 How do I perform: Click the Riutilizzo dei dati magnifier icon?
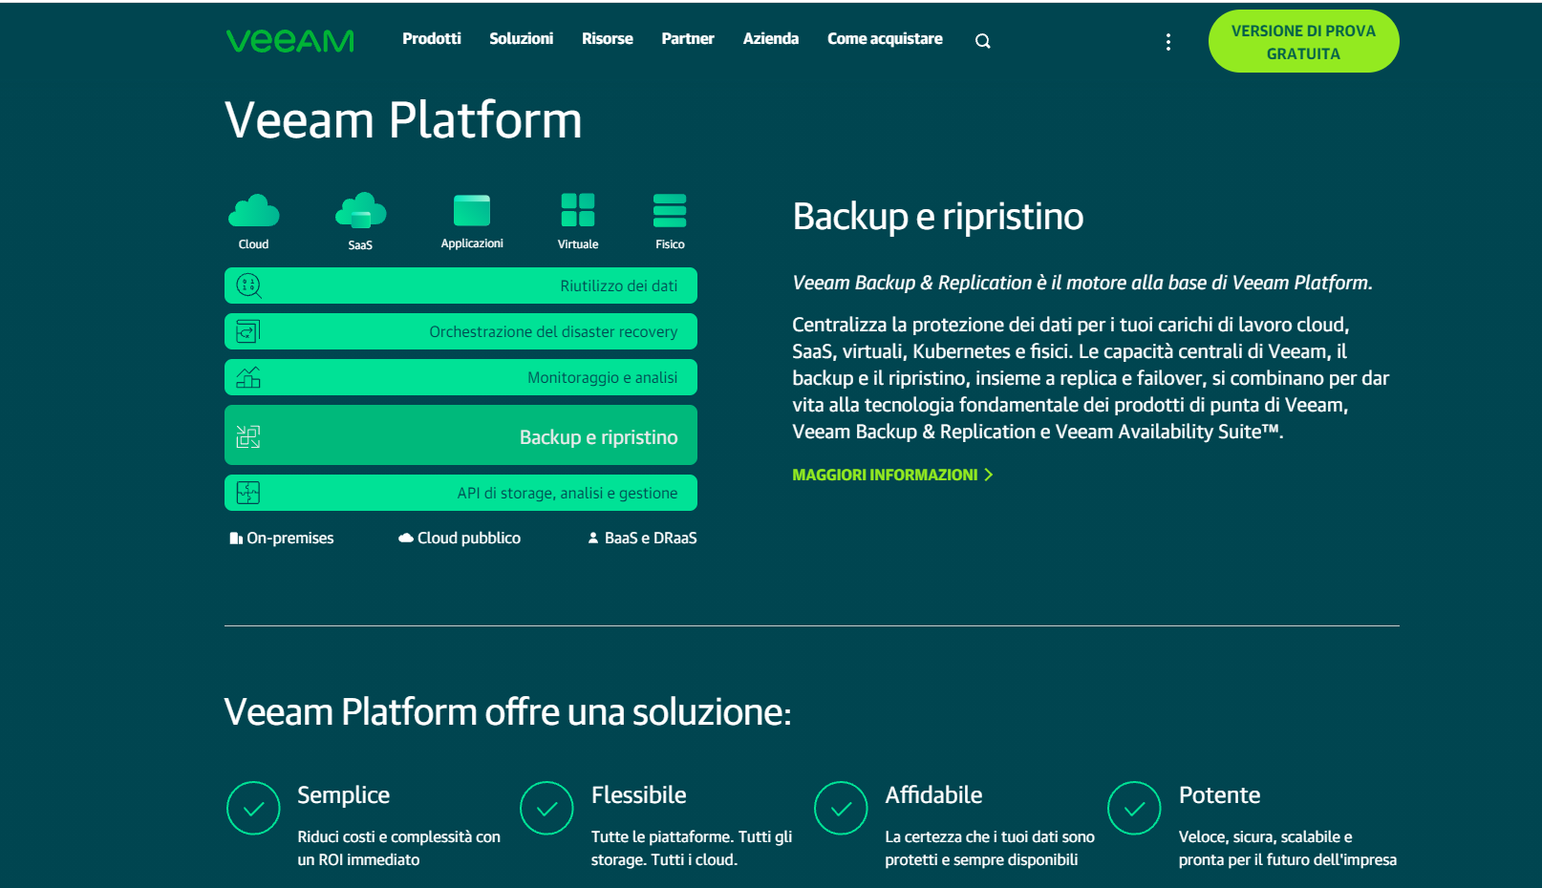coord(248,285)
